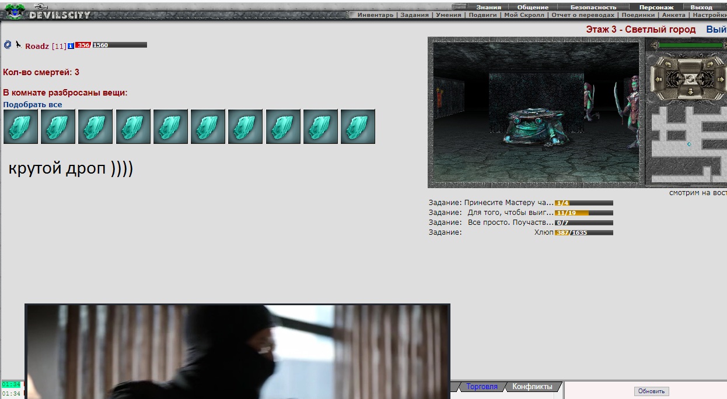727x399 pixels.
Task: Click the 'крутой дроп ))))' caption
Action: [71, 168]
